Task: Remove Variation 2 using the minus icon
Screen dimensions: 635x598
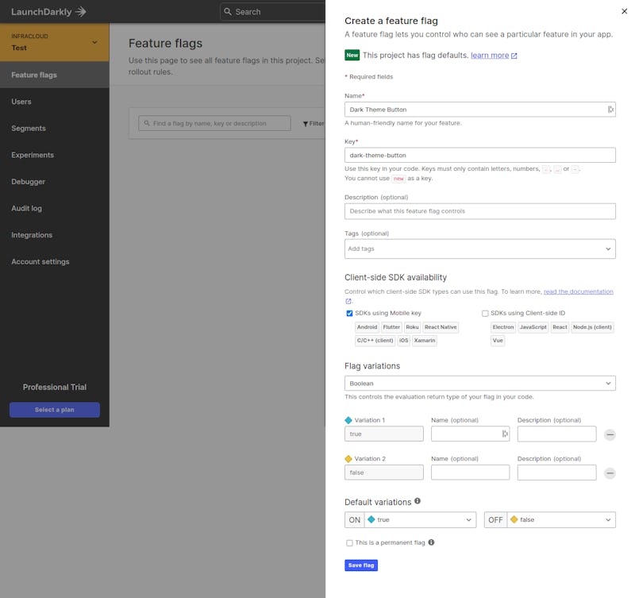Action: (610, 472)
